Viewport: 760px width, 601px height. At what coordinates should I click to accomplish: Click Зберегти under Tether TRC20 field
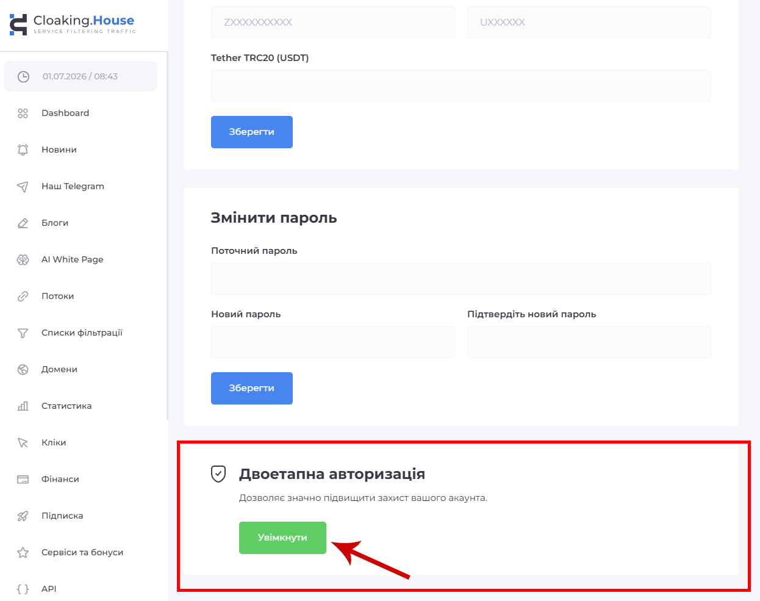point(252,132)
